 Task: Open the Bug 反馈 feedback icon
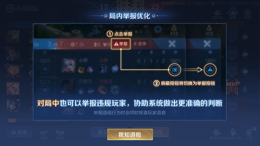point(60,135)
